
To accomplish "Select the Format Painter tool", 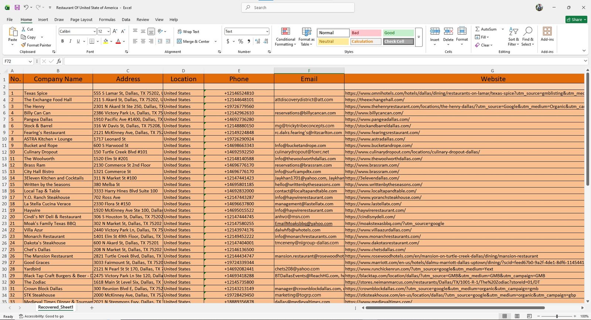I will pyautogui.click(x=36, y=45).
